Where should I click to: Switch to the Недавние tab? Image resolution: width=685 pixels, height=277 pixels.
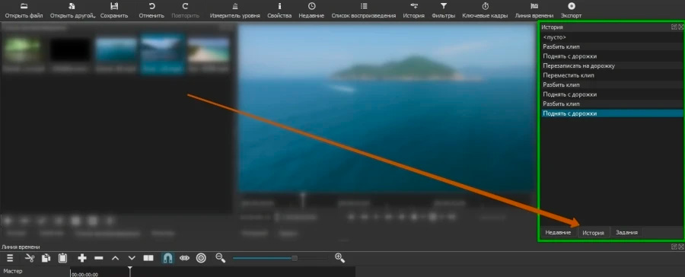pos(558,232)
